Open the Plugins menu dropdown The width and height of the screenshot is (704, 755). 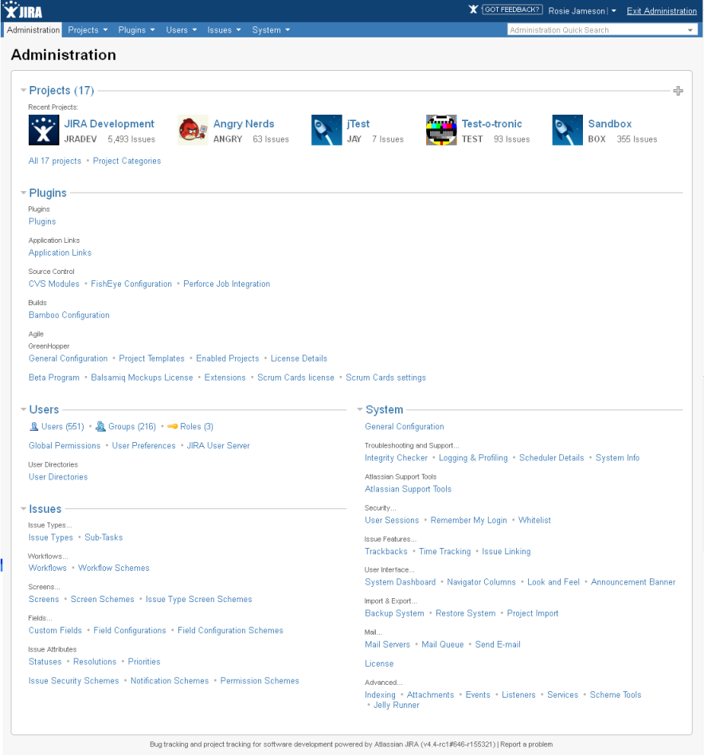point(137,29)
